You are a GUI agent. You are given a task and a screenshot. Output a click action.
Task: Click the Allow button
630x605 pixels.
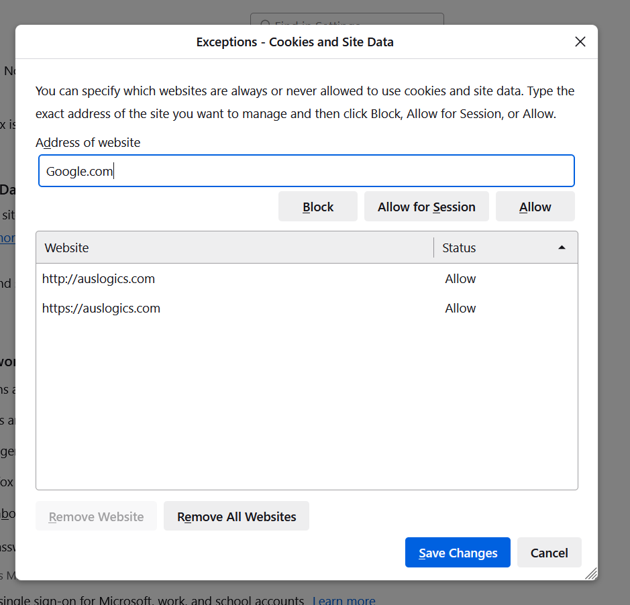535,207
